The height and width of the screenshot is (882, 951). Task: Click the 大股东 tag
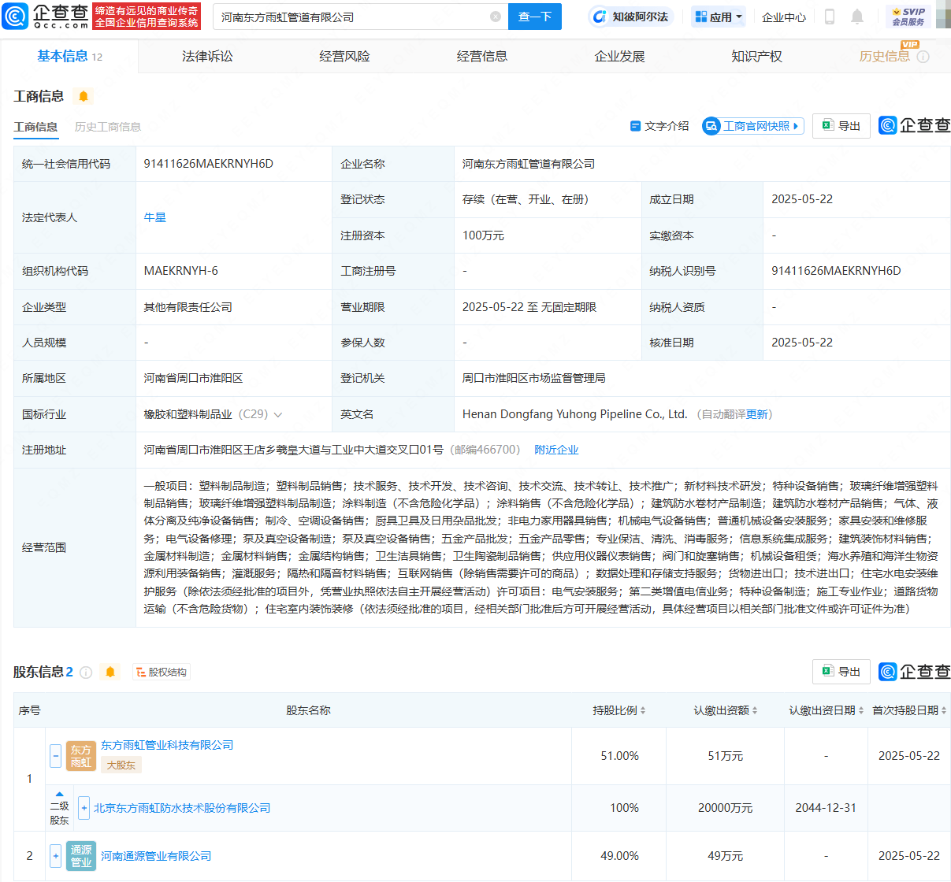click(x=121, y=765)
